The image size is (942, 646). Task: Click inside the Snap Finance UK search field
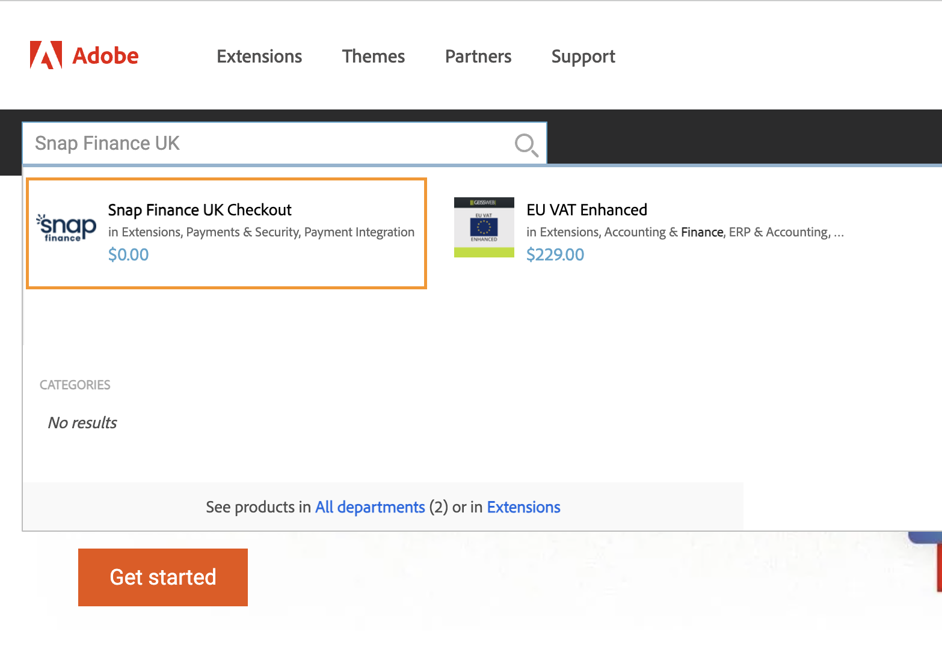(x=241, y=143)
